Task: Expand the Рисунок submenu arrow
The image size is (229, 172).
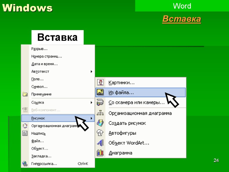Action: point(91,118)
